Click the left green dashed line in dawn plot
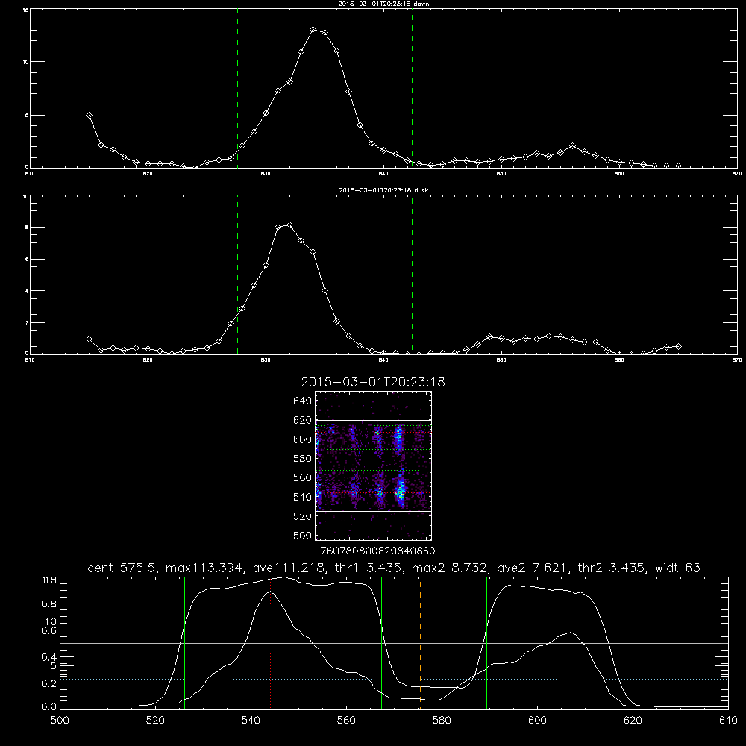Screen dimensions: 746x746 coord(237,90)
